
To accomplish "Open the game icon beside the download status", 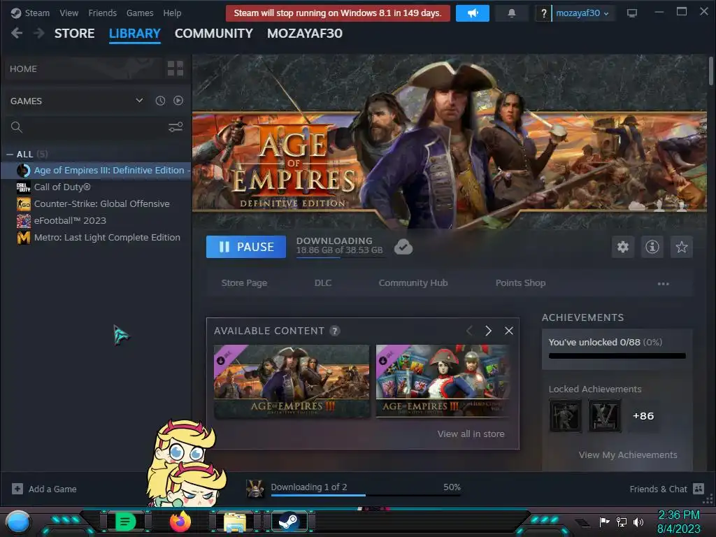I will pos(255,489).
